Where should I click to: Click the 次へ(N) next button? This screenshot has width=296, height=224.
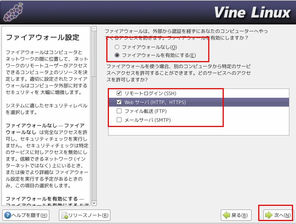(x=278, y=215)
